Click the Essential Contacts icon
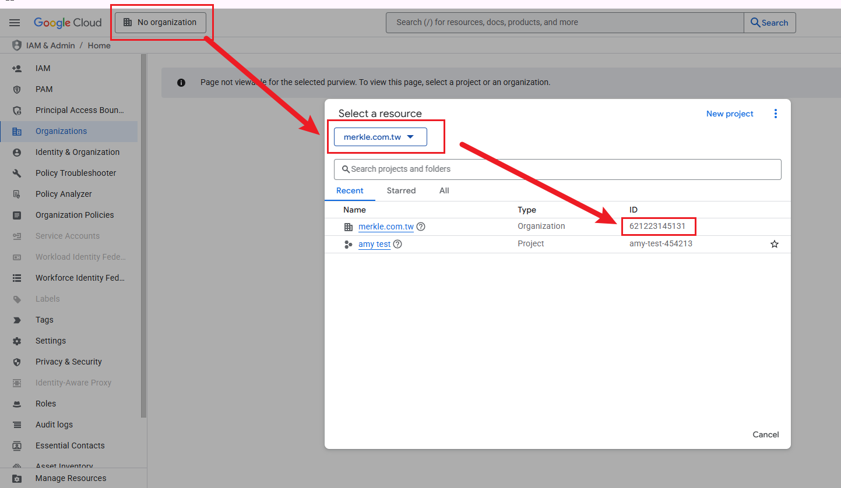The image size is (841, 488). pos(17,446)
